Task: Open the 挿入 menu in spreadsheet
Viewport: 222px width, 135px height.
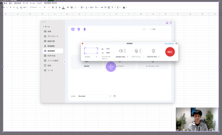Action: tap(11, 3)
